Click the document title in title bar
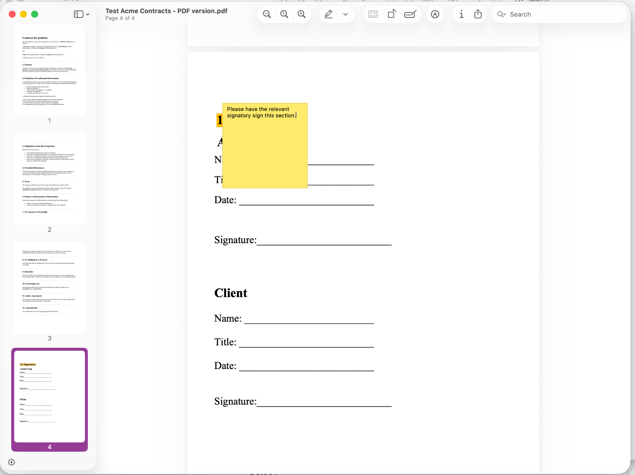Viewport: 635px width, 475px height. (x=167, y=11)
